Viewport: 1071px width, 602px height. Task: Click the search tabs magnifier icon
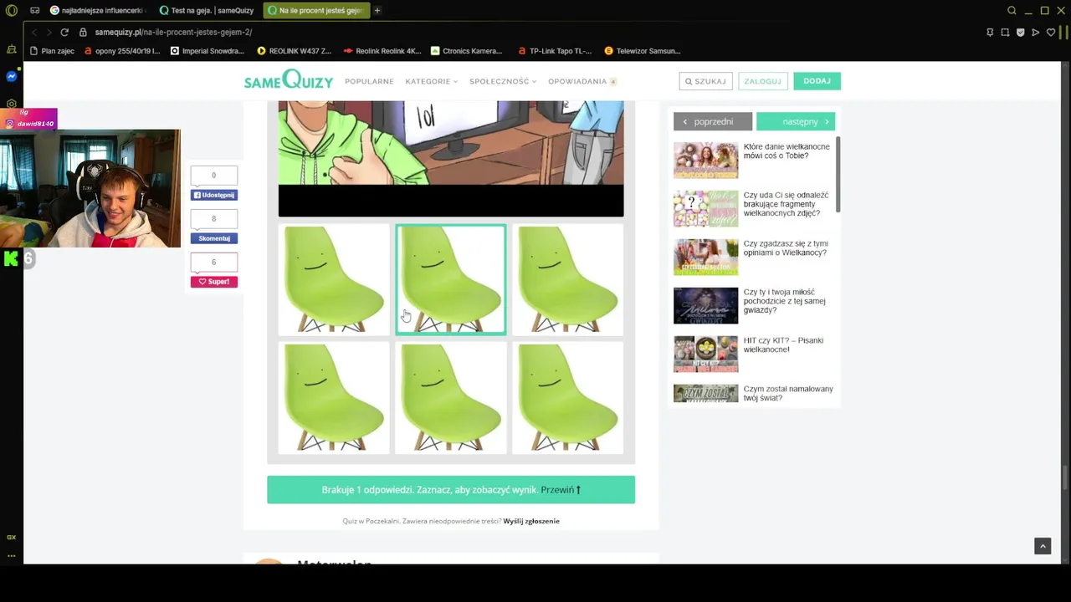pyautogui.click(x=1012, y=11)
